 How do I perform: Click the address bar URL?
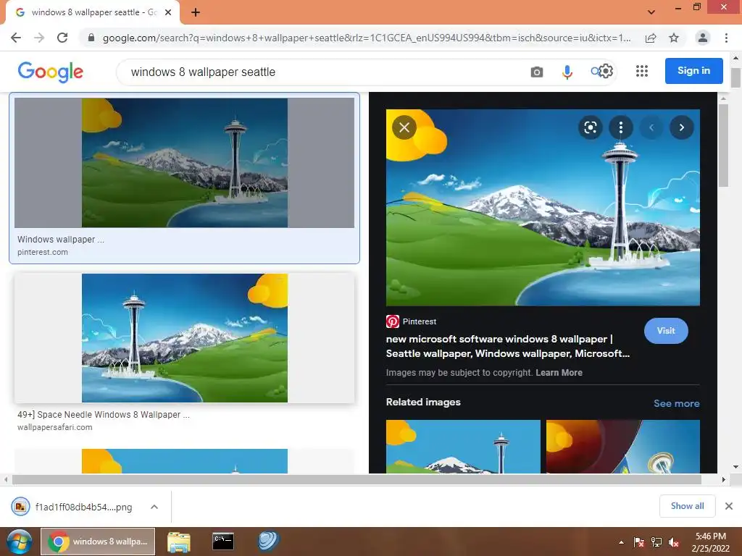[x=367, y=38]
